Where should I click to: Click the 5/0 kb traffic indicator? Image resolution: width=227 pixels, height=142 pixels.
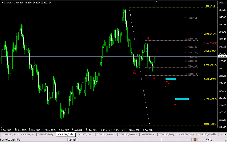tap(208, 139)
